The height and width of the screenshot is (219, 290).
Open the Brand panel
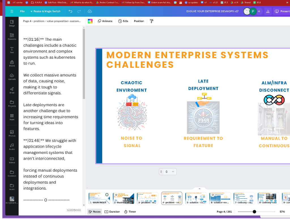12,63
